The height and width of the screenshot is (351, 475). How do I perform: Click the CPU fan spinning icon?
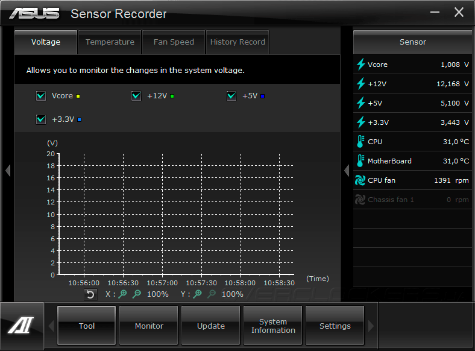coord(360,180)
